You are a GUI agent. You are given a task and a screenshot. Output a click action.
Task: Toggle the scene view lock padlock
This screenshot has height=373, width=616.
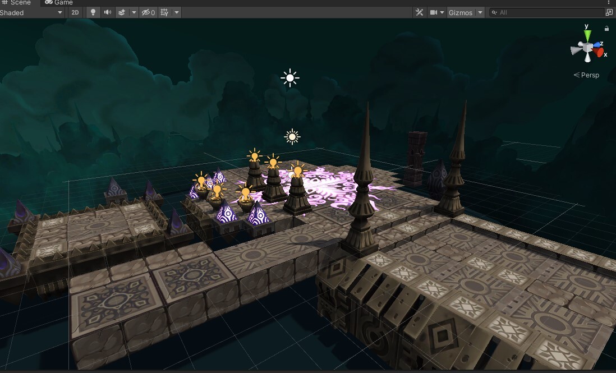tap(607, 28)
